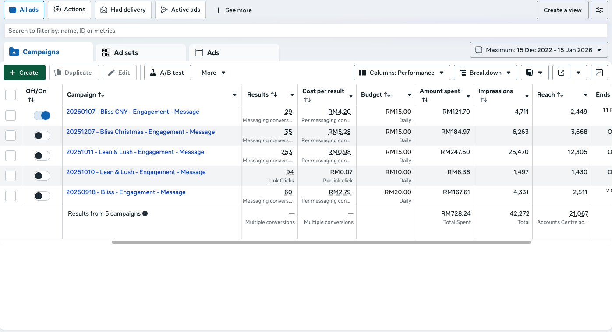This screenshot has height=332, width=612.
Task: Open the date range Maximum dropdown
Action: tap(539, 50)
